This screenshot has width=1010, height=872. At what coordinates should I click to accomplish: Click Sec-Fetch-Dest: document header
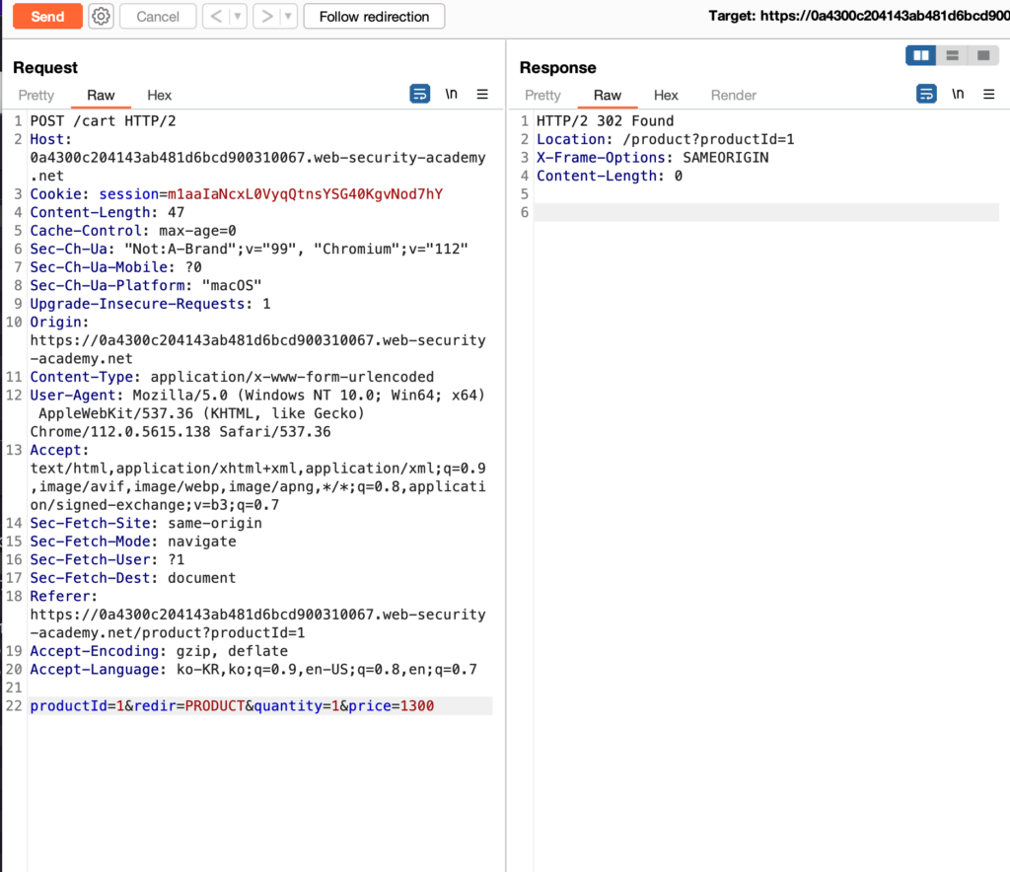pyautogui.click(x=133, y=578)
